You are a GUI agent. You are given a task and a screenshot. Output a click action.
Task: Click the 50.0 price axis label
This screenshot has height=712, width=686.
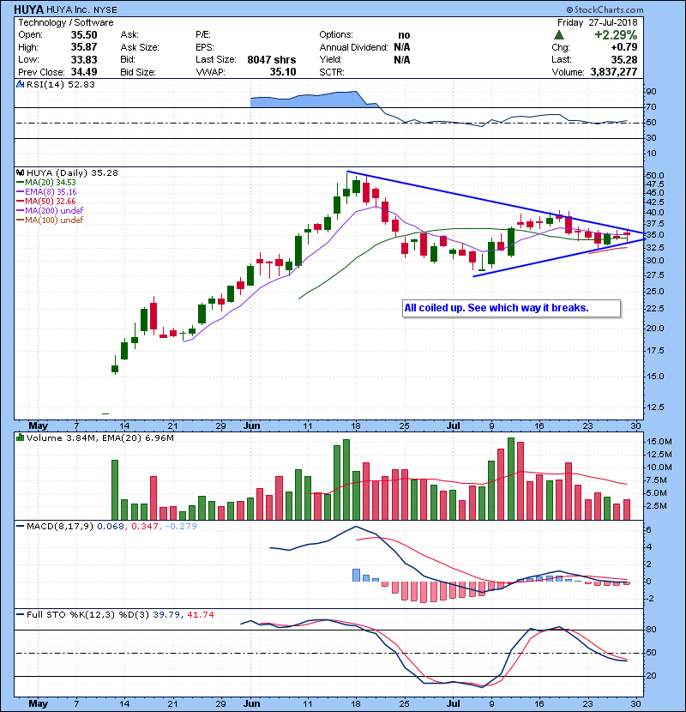coord(654,175)
